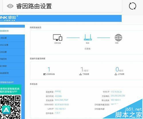Viewport: 143px width, 119px height.
Task: Click the LAN IP 192.168.10.1
Action: pos(60,109)
